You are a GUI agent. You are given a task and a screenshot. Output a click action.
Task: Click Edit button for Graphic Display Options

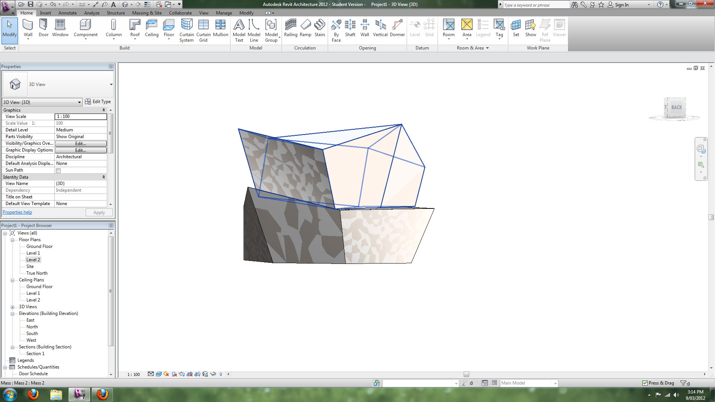(80, 150)
